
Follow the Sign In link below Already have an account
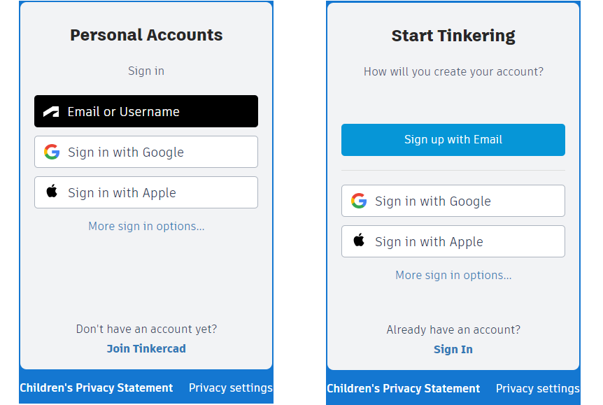click(453, 350)
